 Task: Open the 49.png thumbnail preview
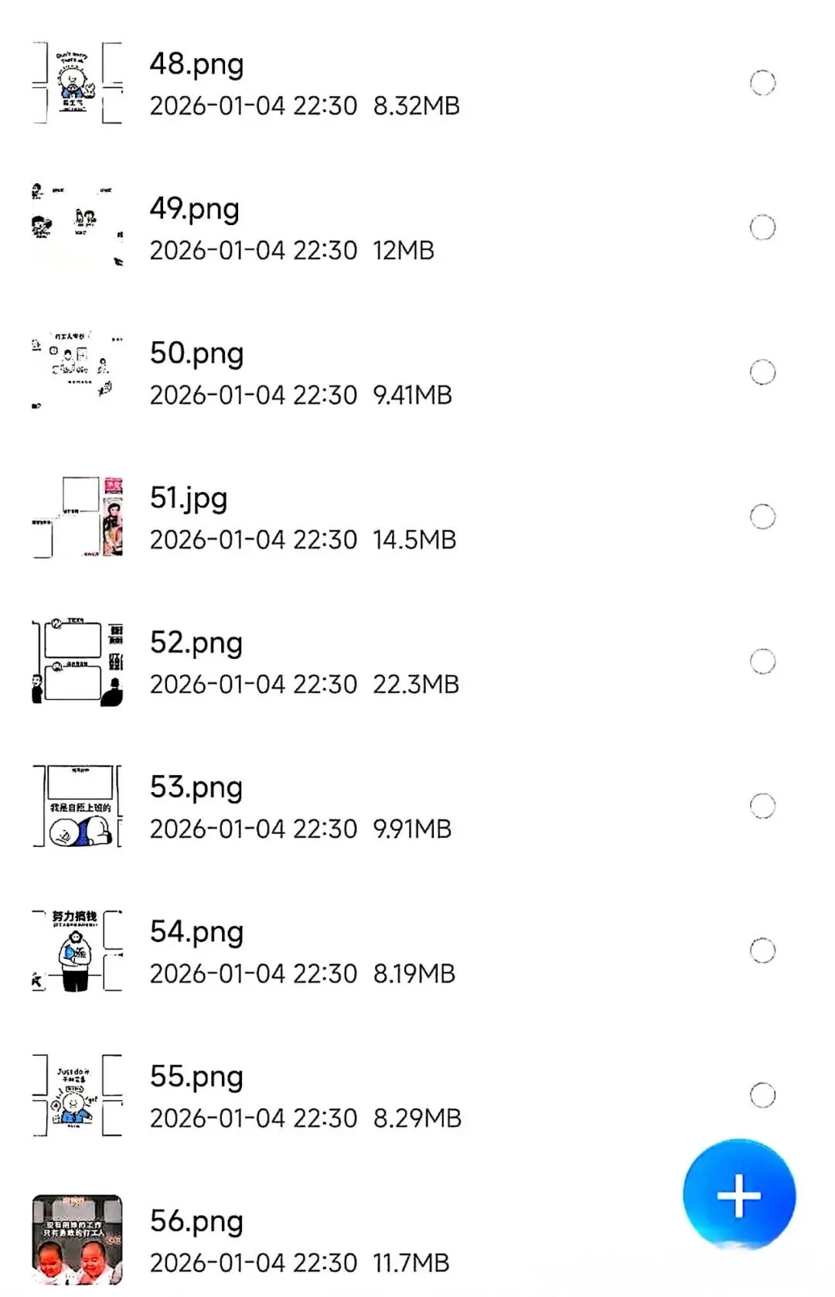coord(77,227)
